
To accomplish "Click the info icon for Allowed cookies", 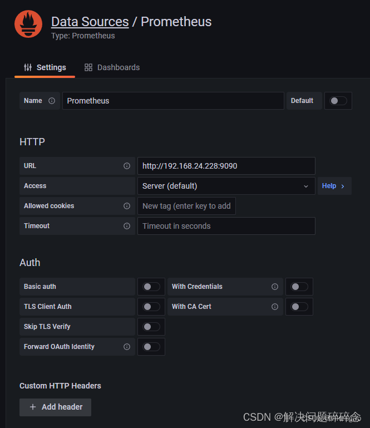I will [127, 206].
